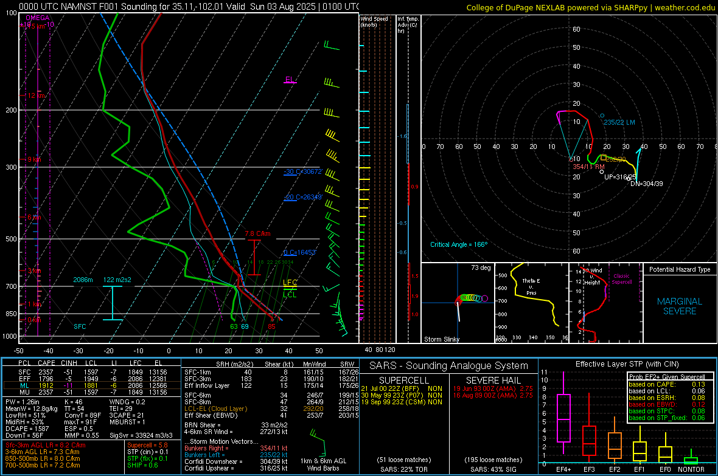Select the Critical Angle = 166° text
The width and height of the screenshot is (718, 476).
click(459, 244)
